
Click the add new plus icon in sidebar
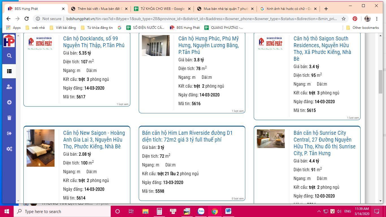tap(9, 102)
